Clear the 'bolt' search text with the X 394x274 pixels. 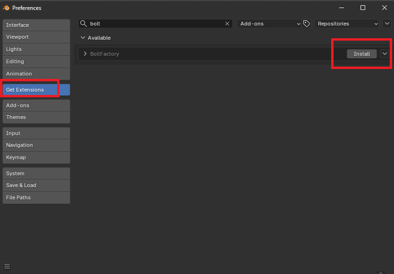tap(227, 24)
